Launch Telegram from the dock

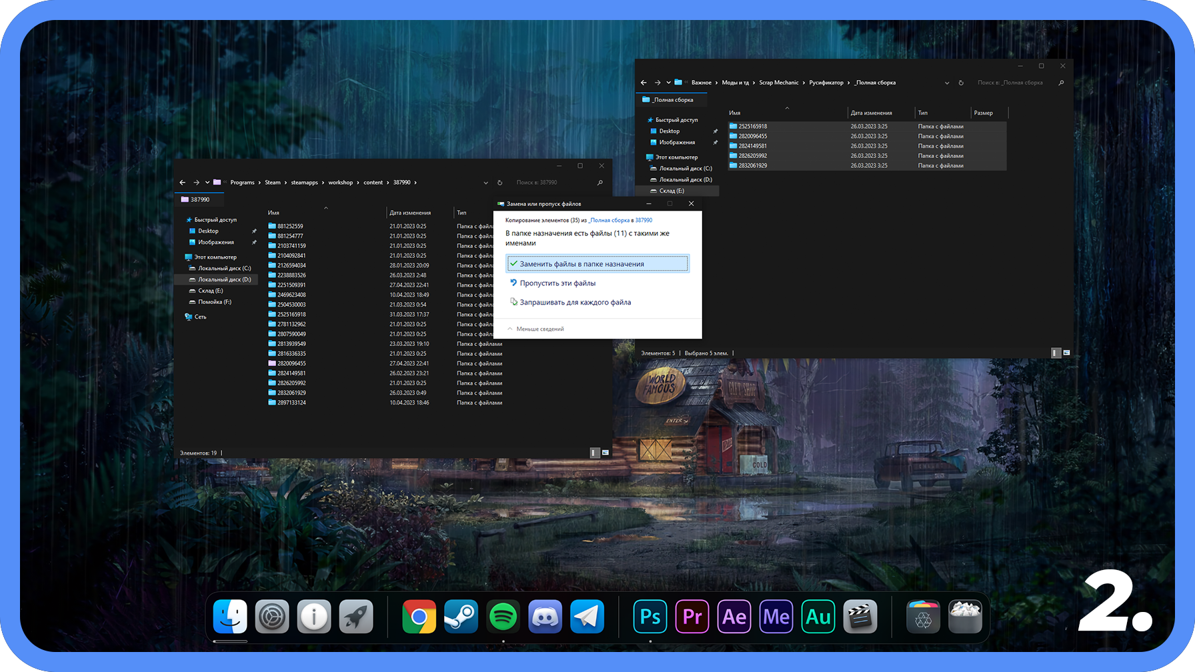click(x=587, y=617)
